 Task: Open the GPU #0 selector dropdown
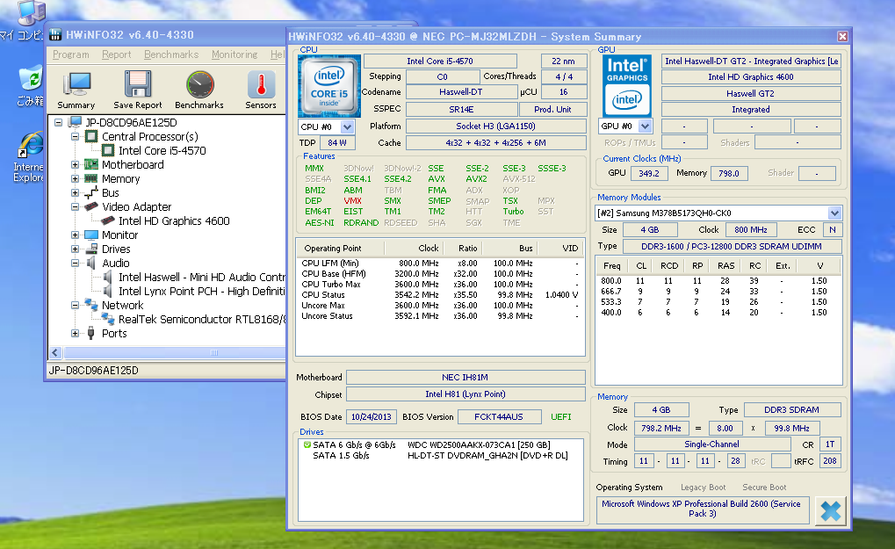coord(645,126)
